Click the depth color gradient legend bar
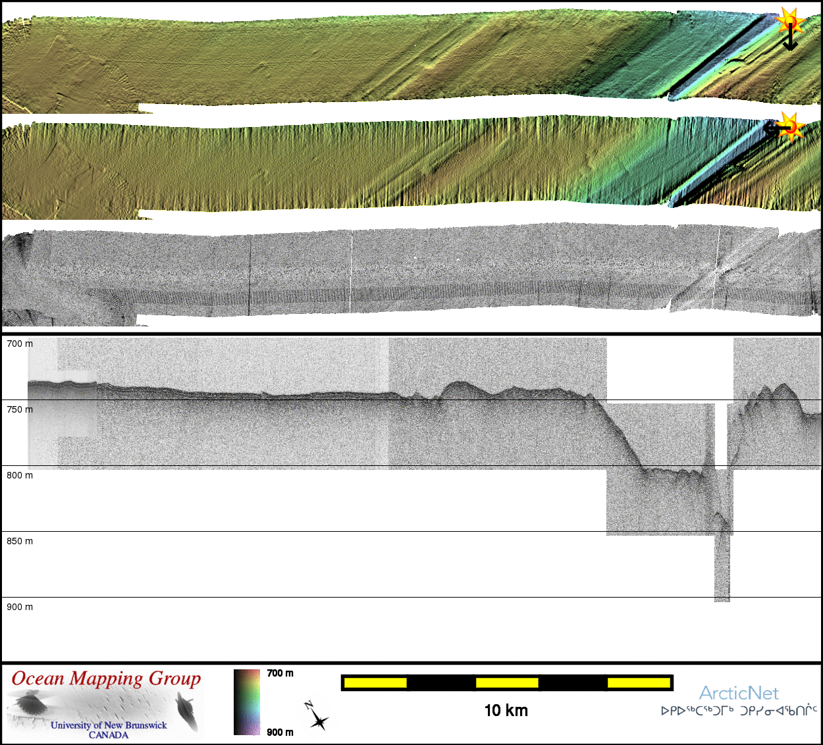823x745 pixels. 247,702
